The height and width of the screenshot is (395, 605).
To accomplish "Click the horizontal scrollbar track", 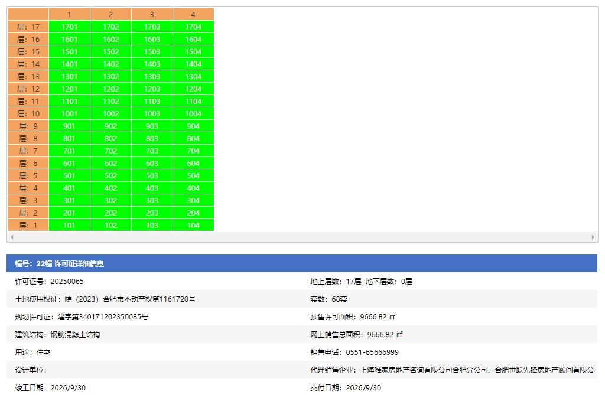I will 302,237.
